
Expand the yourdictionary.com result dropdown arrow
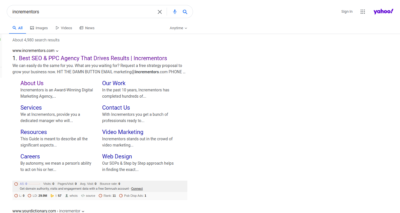pyautogui.click(x=83, y=211)
